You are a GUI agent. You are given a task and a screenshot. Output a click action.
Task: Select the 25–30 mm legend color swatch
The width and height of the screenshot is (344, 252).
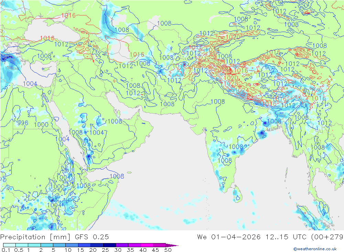[109, 245]
